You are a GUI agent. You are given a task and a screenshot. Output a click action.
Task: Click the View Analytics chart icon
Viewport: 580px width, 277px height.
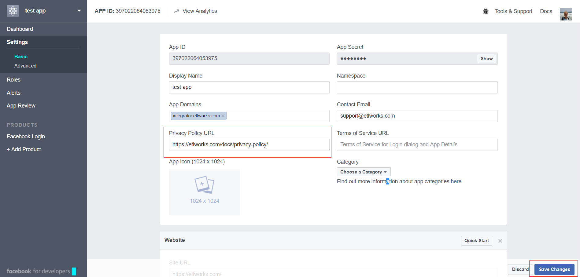176,11
